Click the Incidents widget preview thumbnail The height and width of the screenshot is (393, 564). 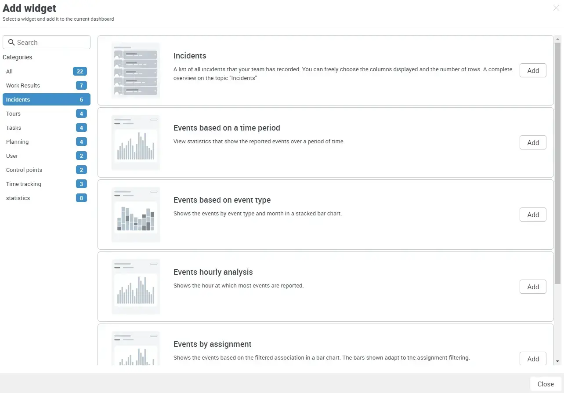(x=135, y=70)
